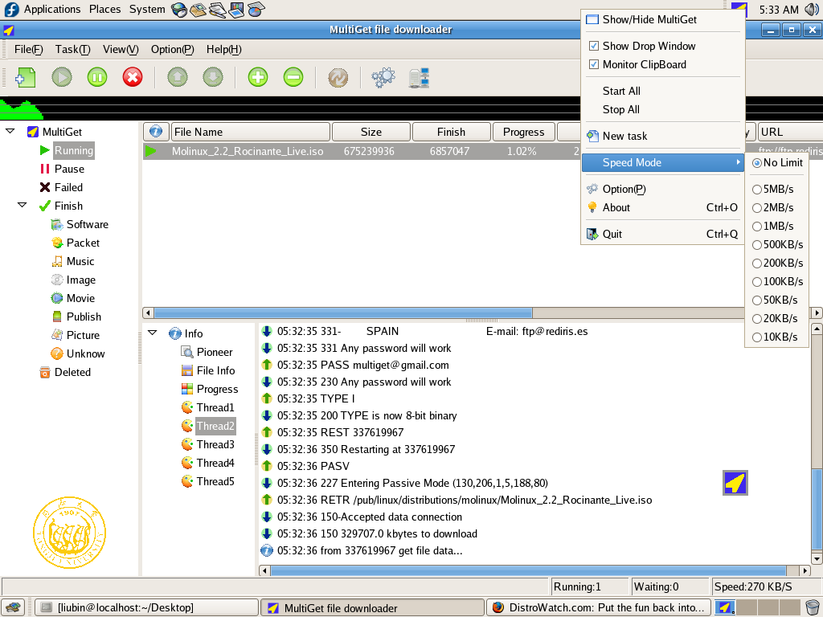Choose the 1MB/s speed mode
This screenshot has width=823, height=617.
coord(757,226)
